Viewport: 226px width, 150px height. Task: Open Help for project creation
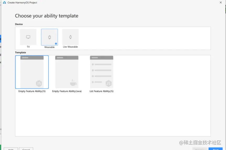pyautogui.click(x=11, y=149)
